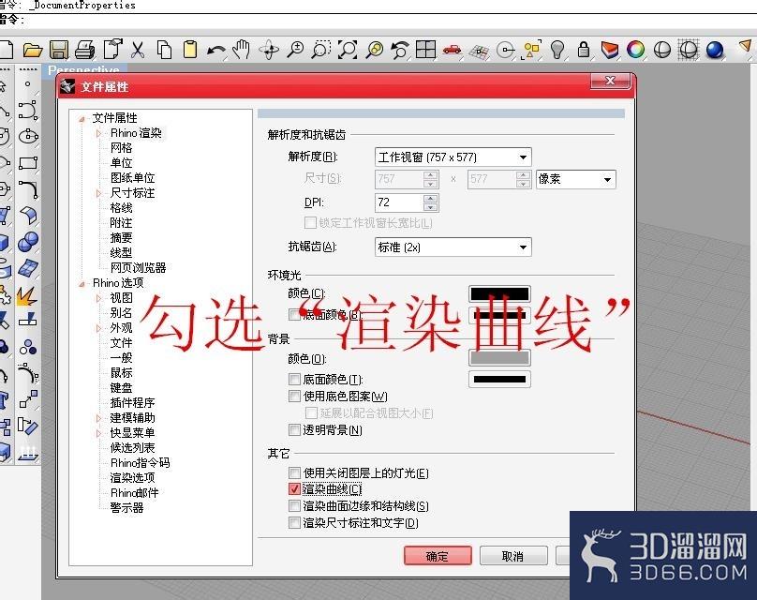Save the document with the floppy icon

(x=59, y=50)
